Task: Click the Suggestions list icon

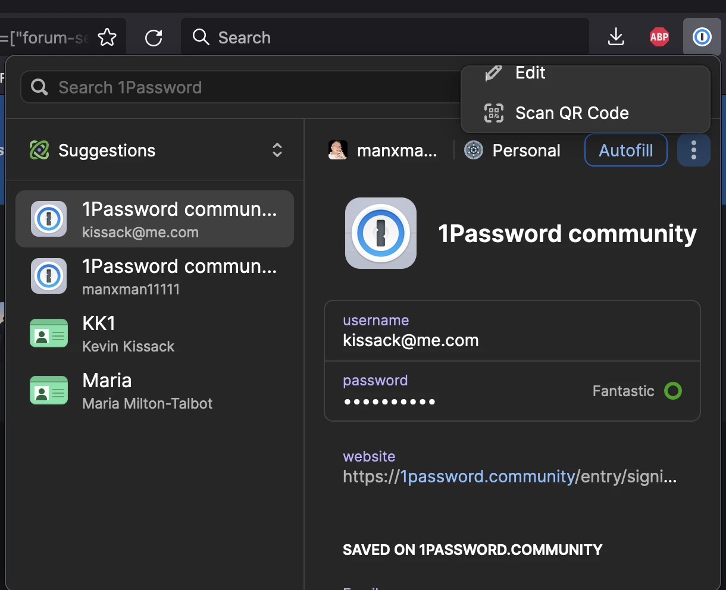Action: click(x=39, y=150)
